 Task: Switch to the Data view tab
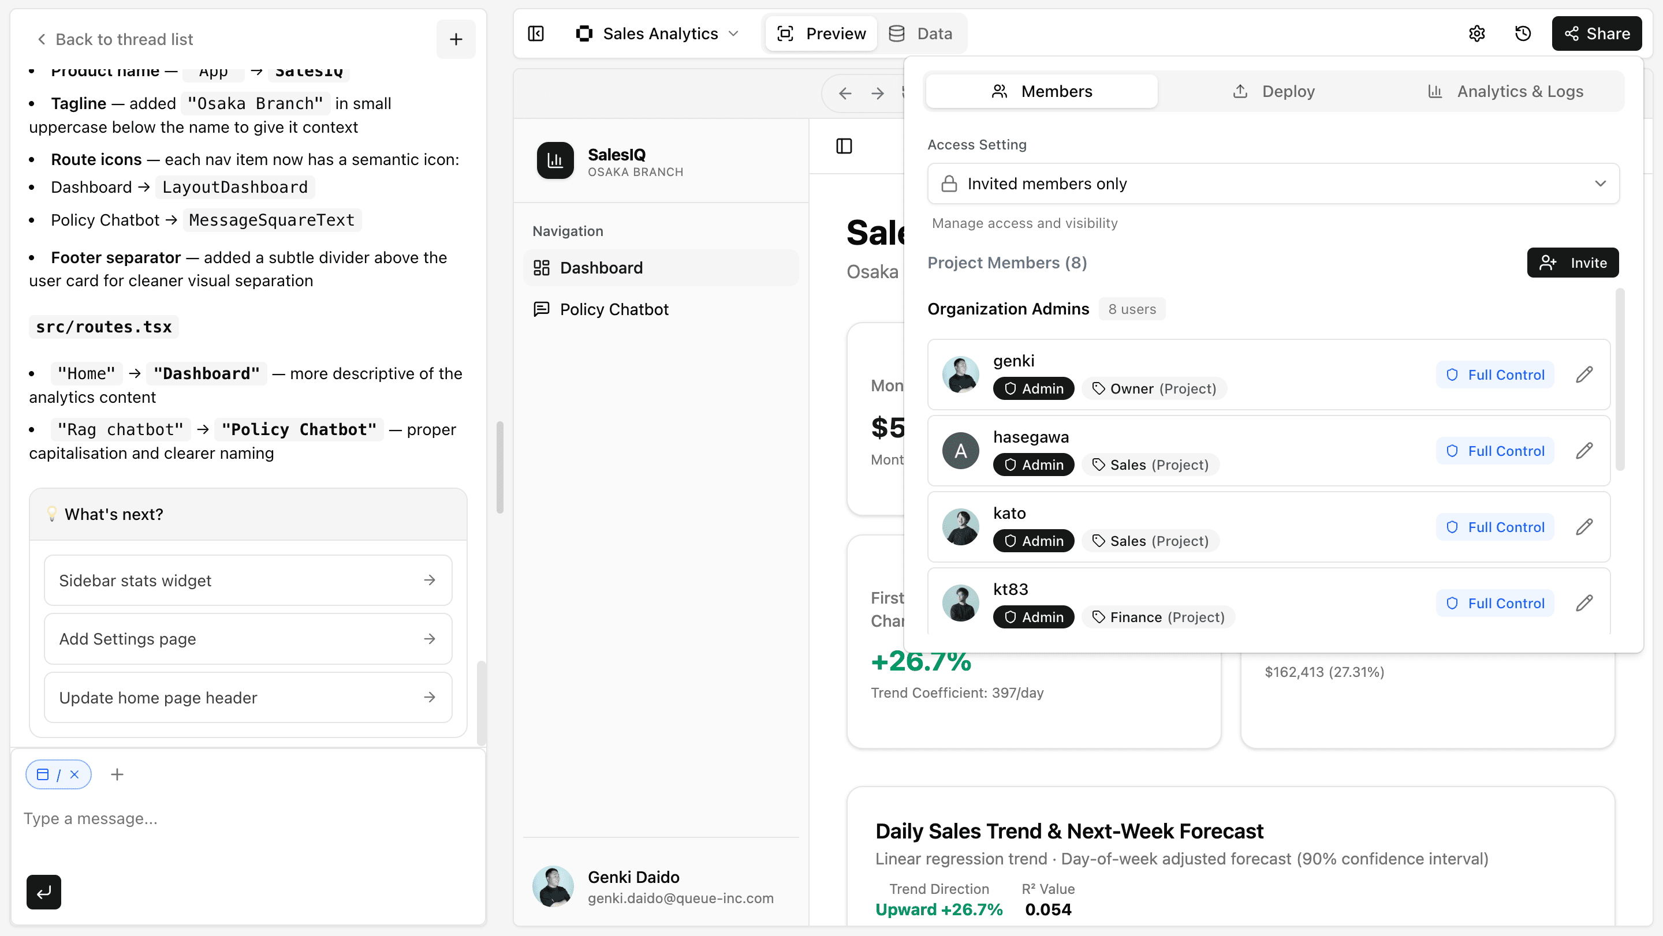[921, 33]
